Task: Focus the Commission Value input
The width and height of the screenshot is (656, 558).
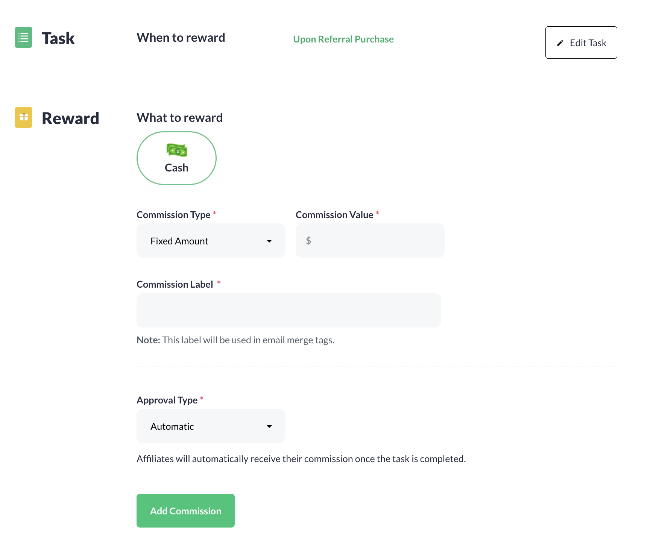Action: coord(370,241)
